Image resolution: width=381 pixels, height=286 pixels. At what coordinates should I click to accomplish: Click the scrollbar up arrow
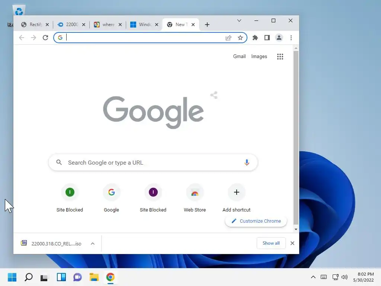[x=296, y=48]
